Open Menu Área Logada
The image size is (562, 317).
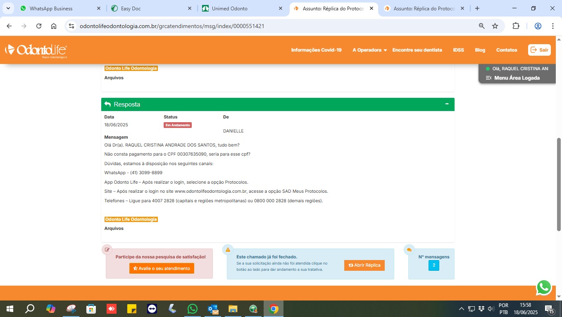(x=513, y=78)
